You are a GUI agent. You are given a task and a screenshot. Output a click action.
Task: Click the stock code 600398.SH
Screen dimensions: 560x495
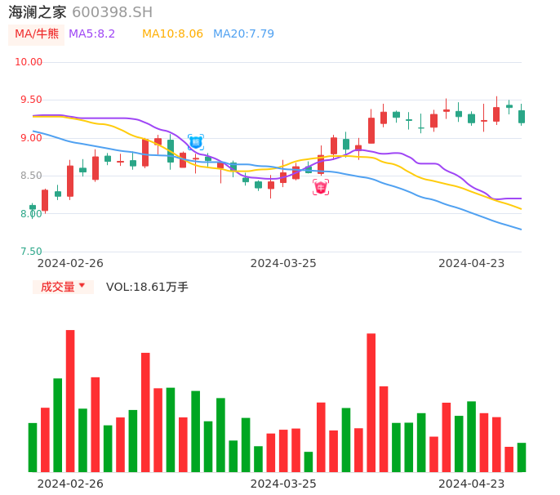pyautogui.click(x=112, y=12)
